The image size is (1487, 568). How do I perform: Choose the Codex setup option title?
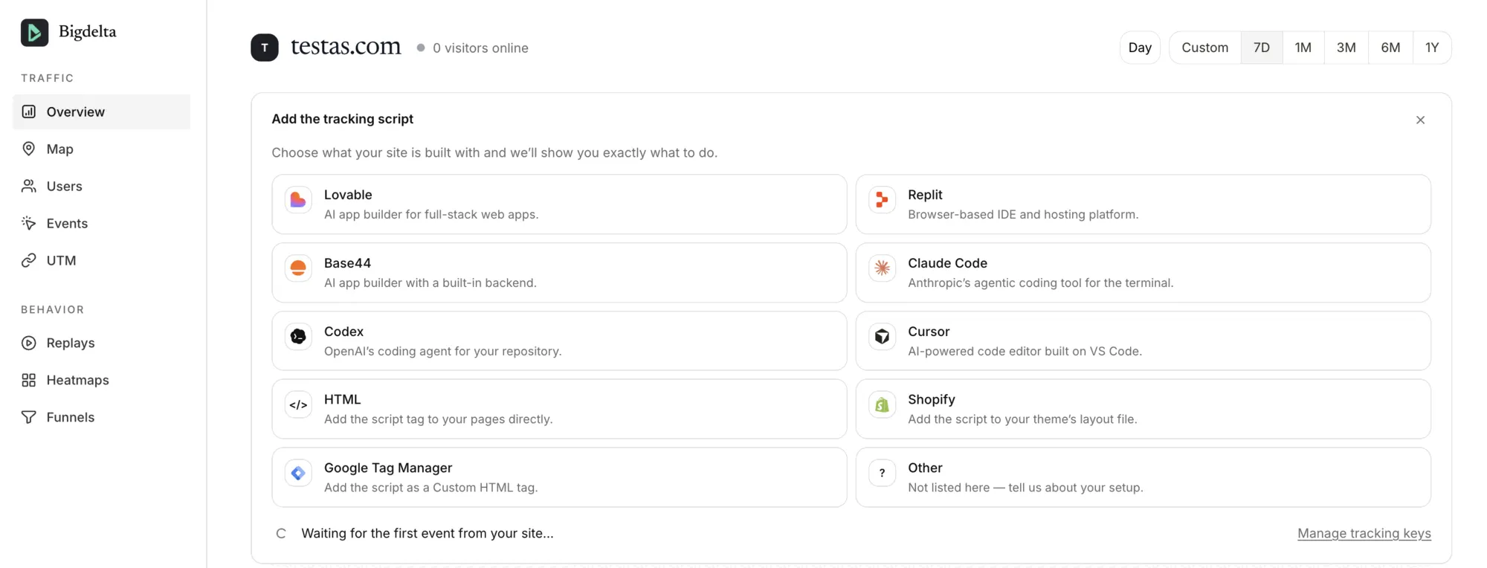click(x=343, y=332)
